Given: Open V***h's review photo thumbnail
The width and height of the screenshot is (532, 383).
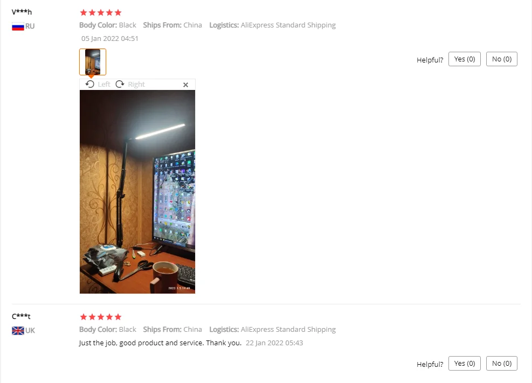Looking at the screenshot, I should [x=93, y=62].
